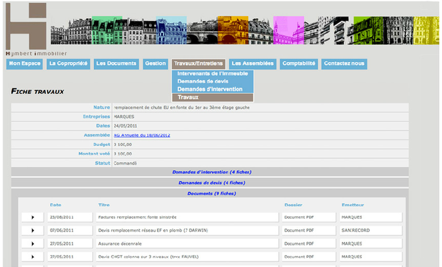Viewport: 442px width, 267px height.
Task: Select the Travaux submenu entry
Action: click(x=212, y=98)
